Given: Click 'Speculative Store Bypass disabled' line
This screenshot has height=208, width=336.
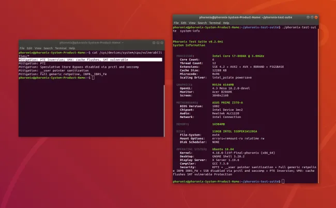Looking at the screenshot, I should tap(79, 67).
